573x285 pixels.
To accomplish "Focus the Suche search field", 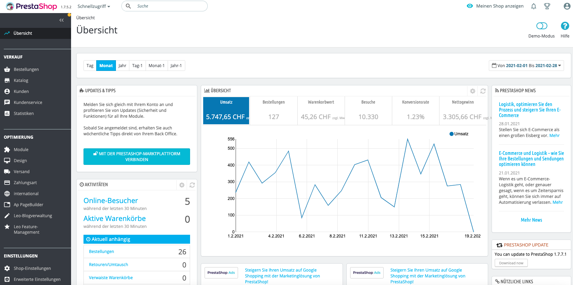I will coord(165,6).
